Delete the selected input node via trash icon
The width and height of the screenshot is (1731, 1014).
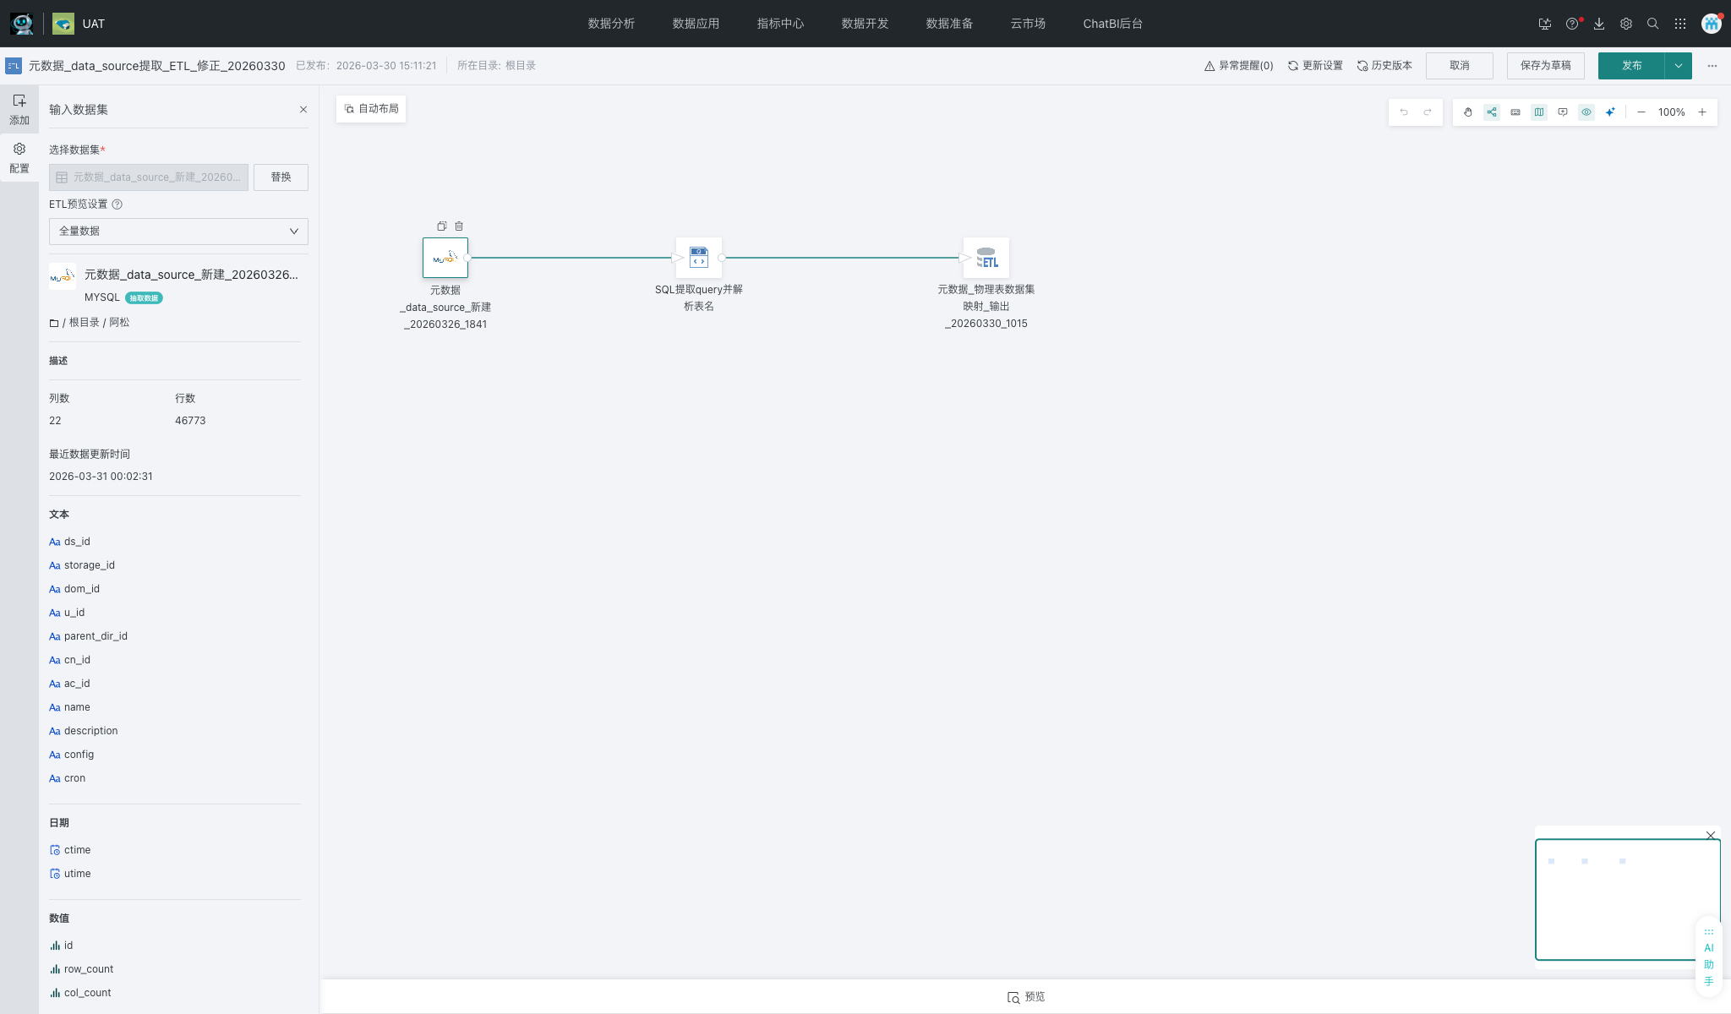(459, 226)
